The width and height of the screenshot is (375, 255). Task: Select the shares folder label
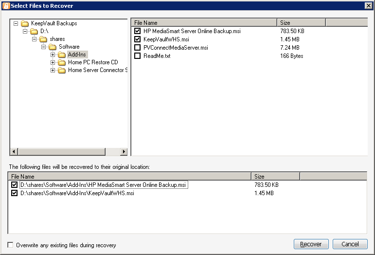tap(57, 39)
